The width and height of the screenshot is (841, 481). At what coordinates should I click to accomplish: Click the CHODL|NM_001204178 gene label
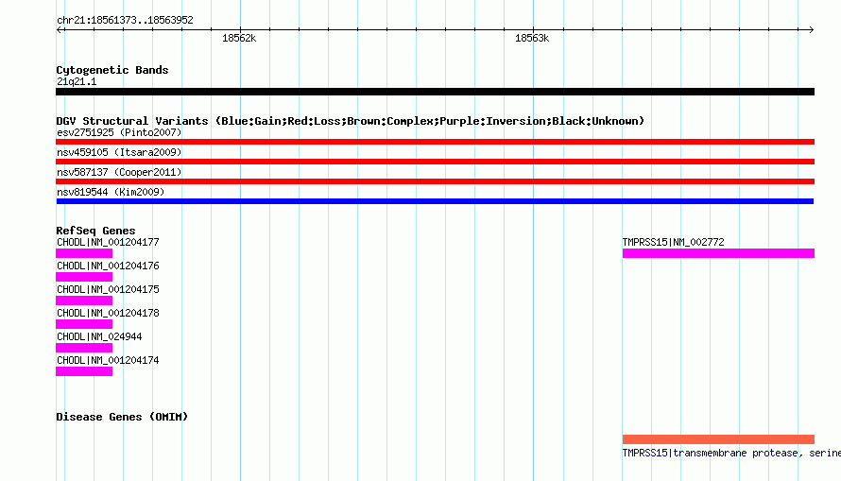[x=108, y=313]
